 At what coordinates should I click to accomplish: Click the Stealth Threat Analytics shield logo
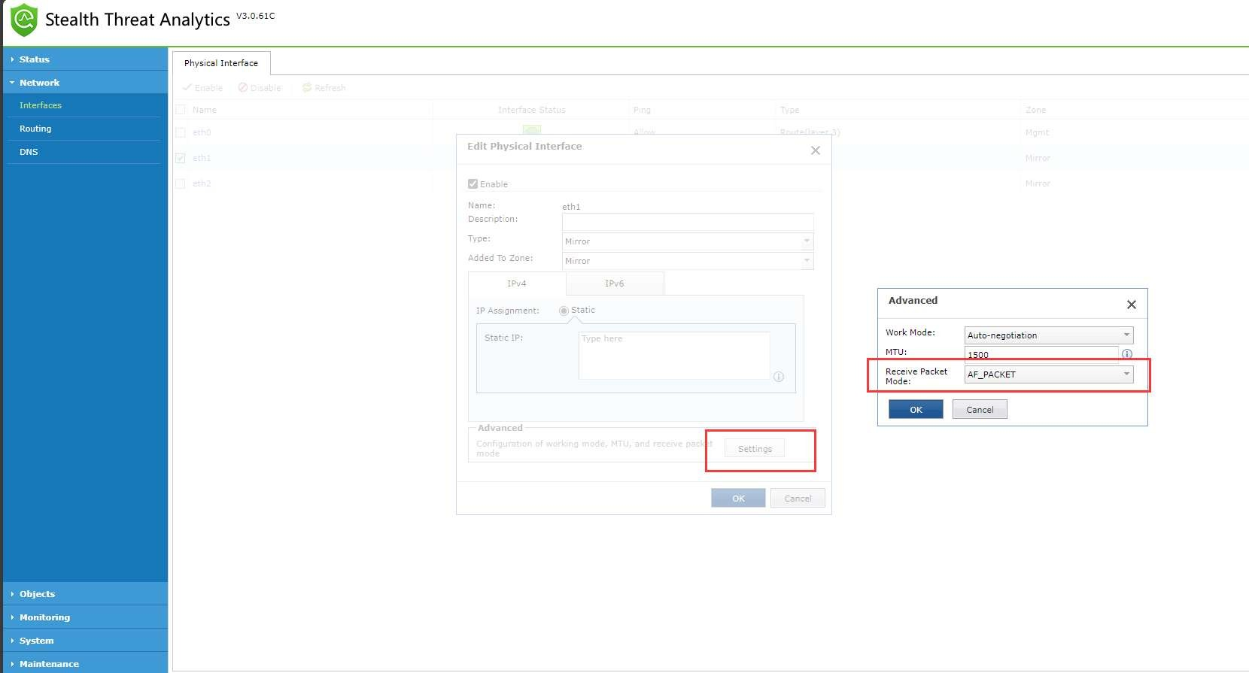point(24,20)
